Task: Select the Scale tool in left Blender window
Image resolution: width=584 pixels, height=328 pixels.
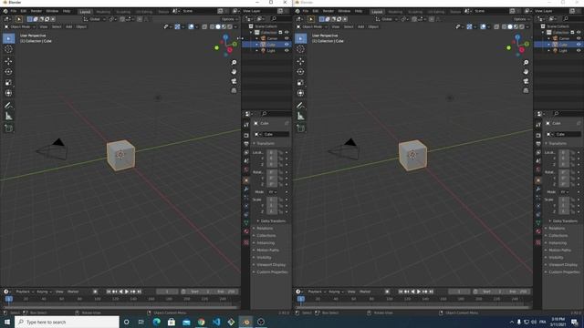Action: (x=8, y=83)
